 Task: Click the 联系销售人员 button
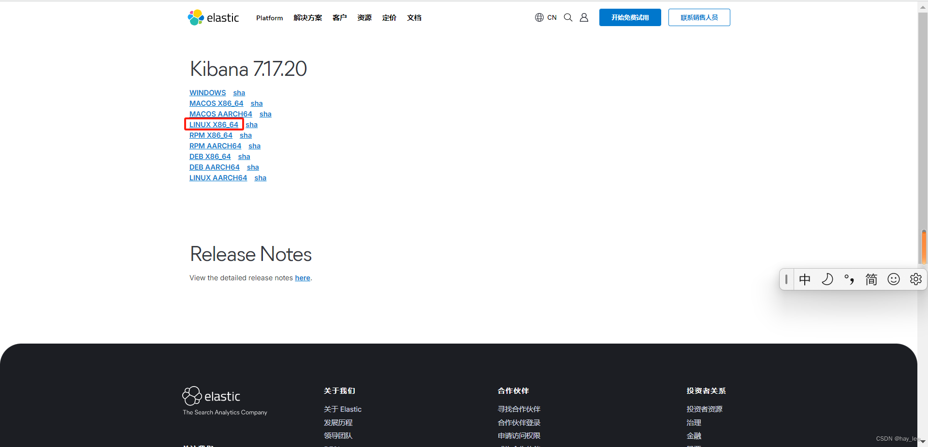699,17
